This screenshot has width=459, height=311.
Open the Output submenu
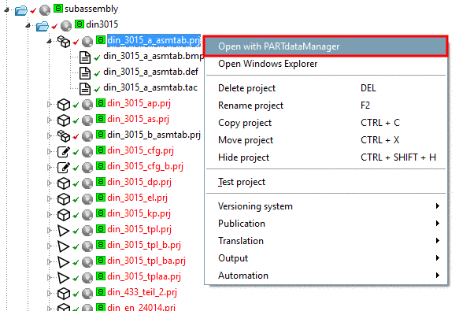point(326,258)
